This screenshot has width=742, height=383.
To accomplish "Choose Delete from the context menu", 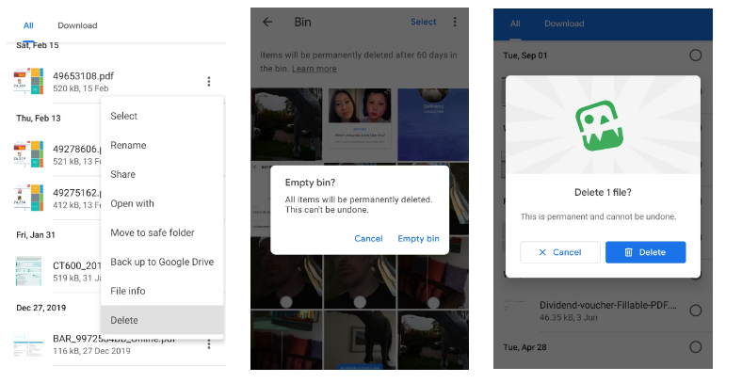I will coord(124,320).
